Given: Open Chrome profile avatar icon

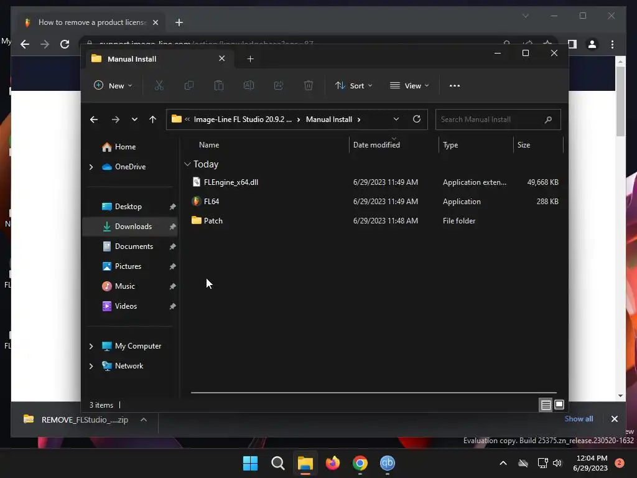Looking at the screenshot, I should click(x=592, y=44).
